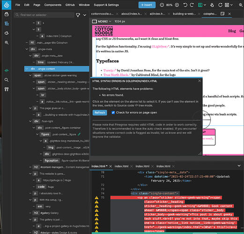Select the hand pointer tool icon
The height and width of the screenshot is (234, 244).
tap(212, 5)
